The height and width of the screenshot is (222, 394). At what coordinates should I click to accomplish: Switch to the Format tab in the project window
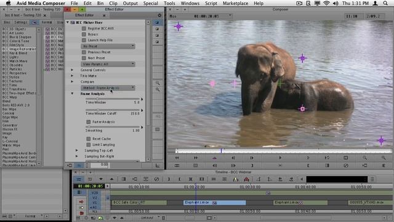[x=47, y=22]
